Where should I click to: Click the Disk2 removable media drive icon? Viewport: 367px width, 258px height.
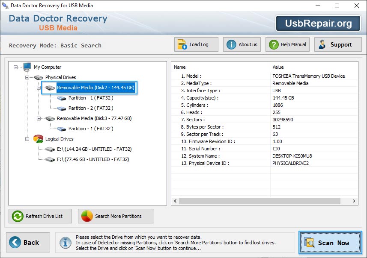point(50,88)
